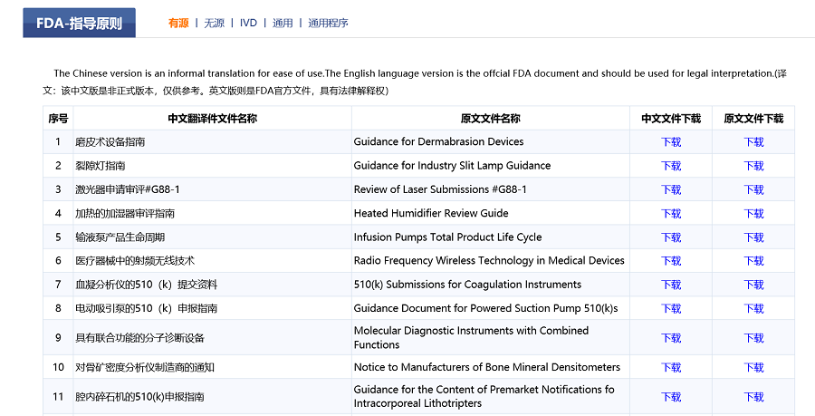Select Infusion Pumps Total Product Life Cycle text
The height and width of the screenshot is (416, 815).
click(x=448, y=237)
